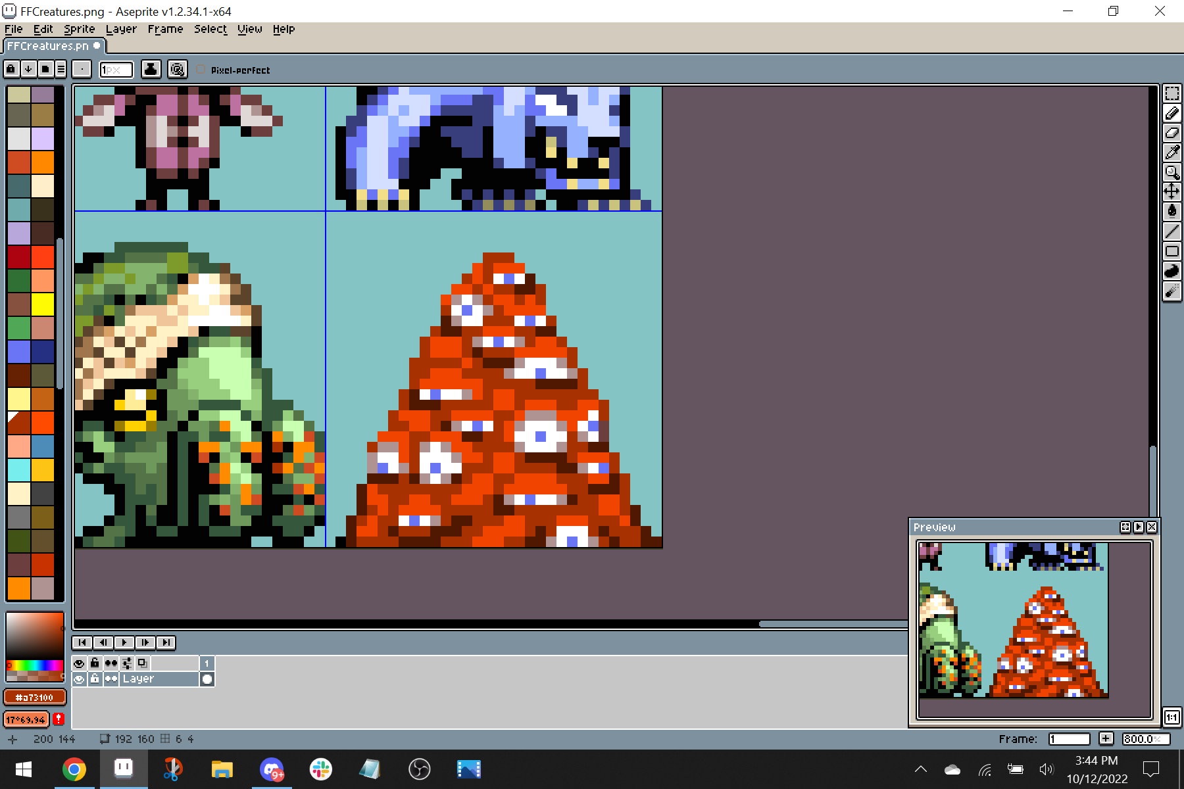Viewport: 1184px width, 789px height.
Task: Select the Rectangular Marquee tool
Action: [1172, 93]
